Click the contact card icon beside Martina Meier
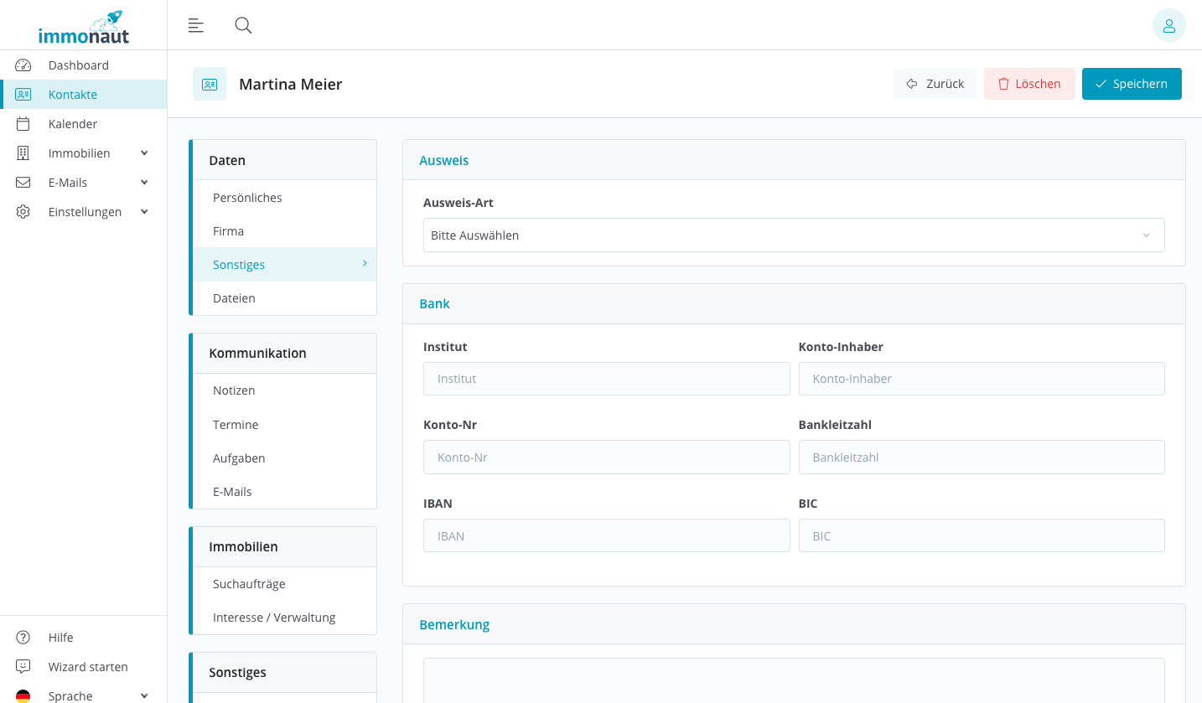Image resolution: width=1202 pixels, height=703 pixels. coord(210,84)
